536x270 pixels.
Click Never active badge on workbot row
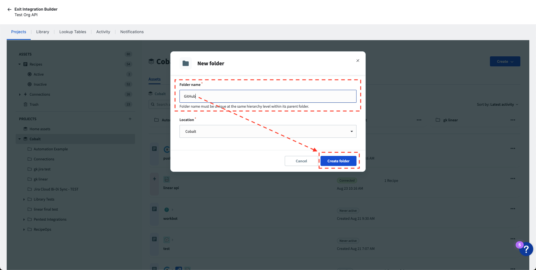(348, 211)
